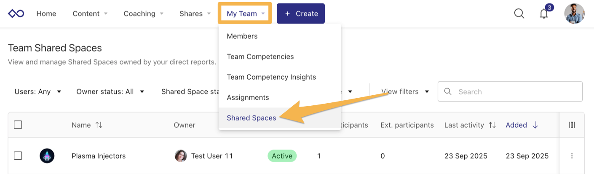Select Team Competency Insights menu item
Screen dimensions: 594x174
[x=280, y=77]
